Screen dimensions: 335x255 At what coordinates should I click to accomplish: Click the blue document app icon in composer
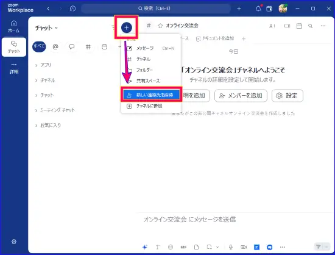click(256, 247)
